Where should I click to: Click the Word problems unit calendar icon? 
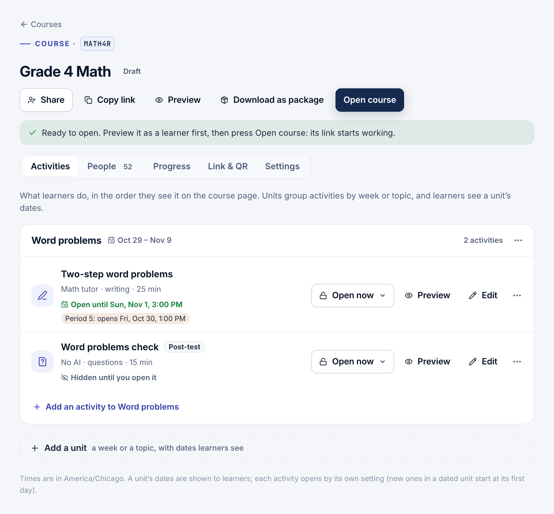coord(111,240)
